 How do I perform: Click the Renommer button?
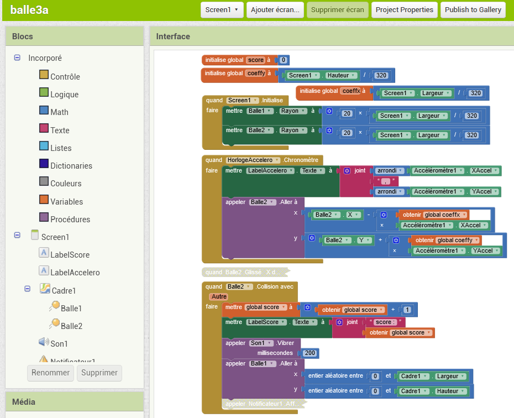50,373
